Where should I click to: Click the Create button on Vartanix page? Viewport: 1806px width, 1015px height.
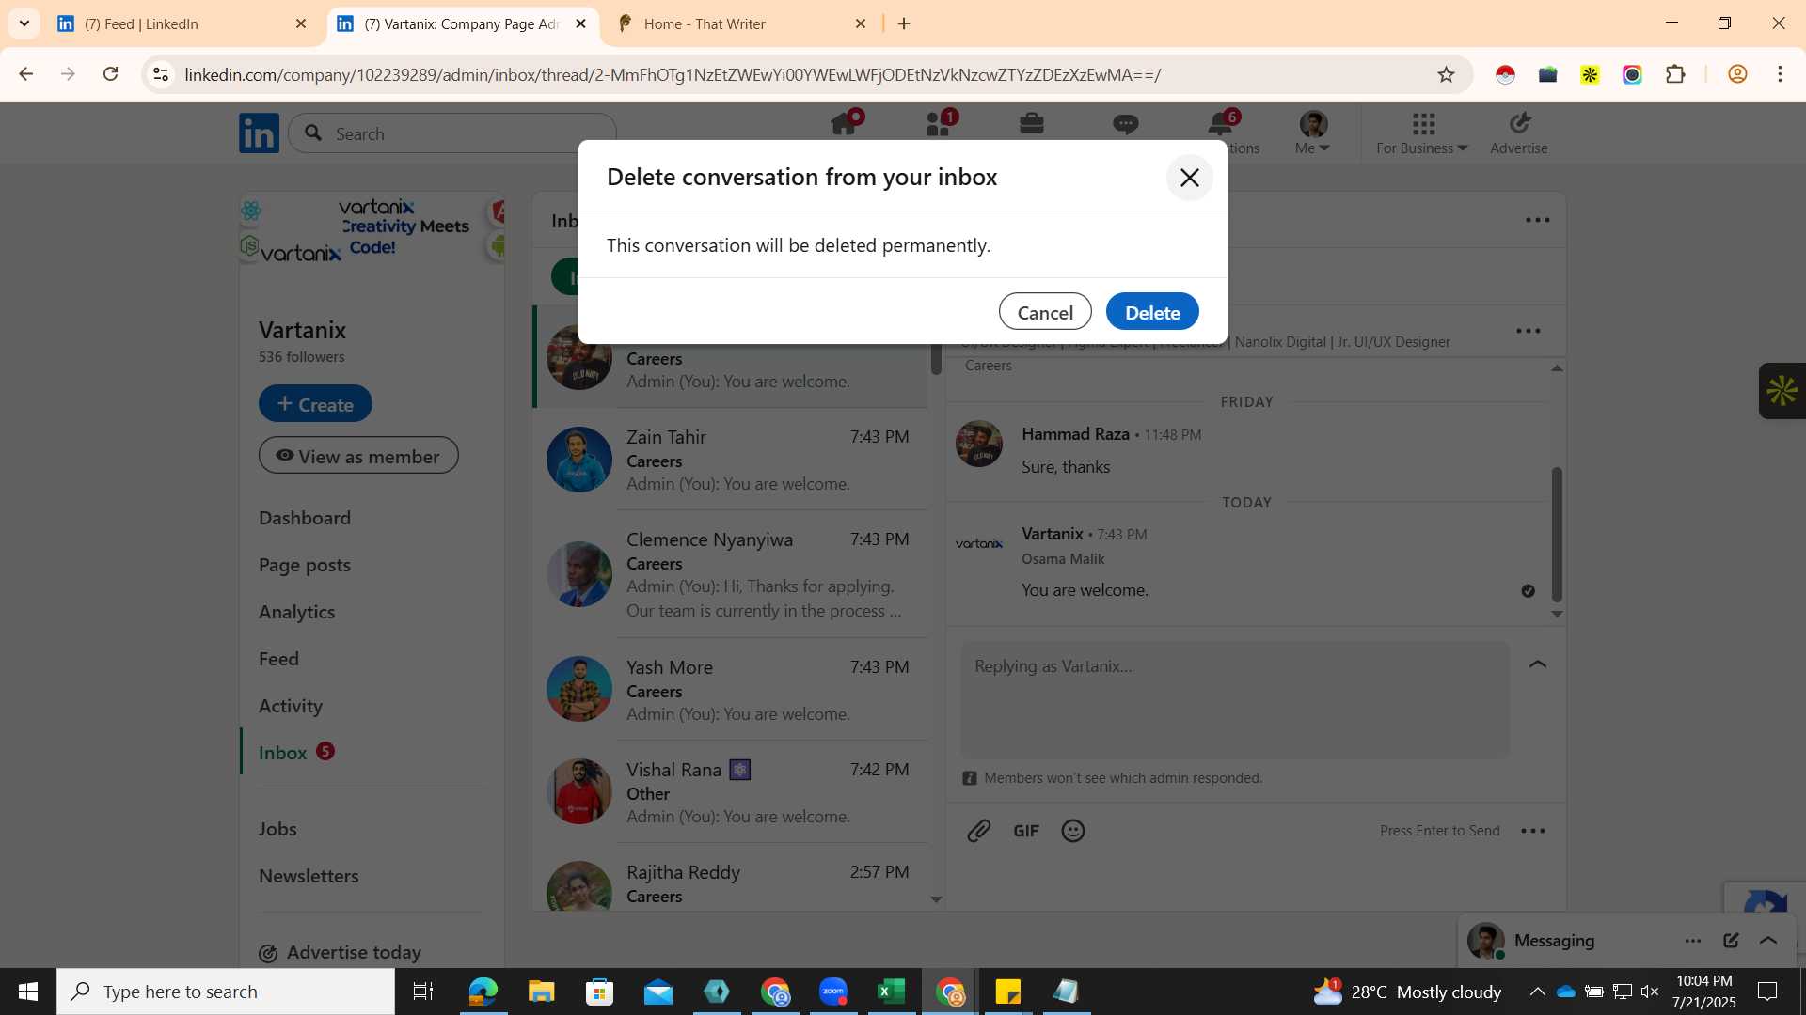(x=315, y=404)
